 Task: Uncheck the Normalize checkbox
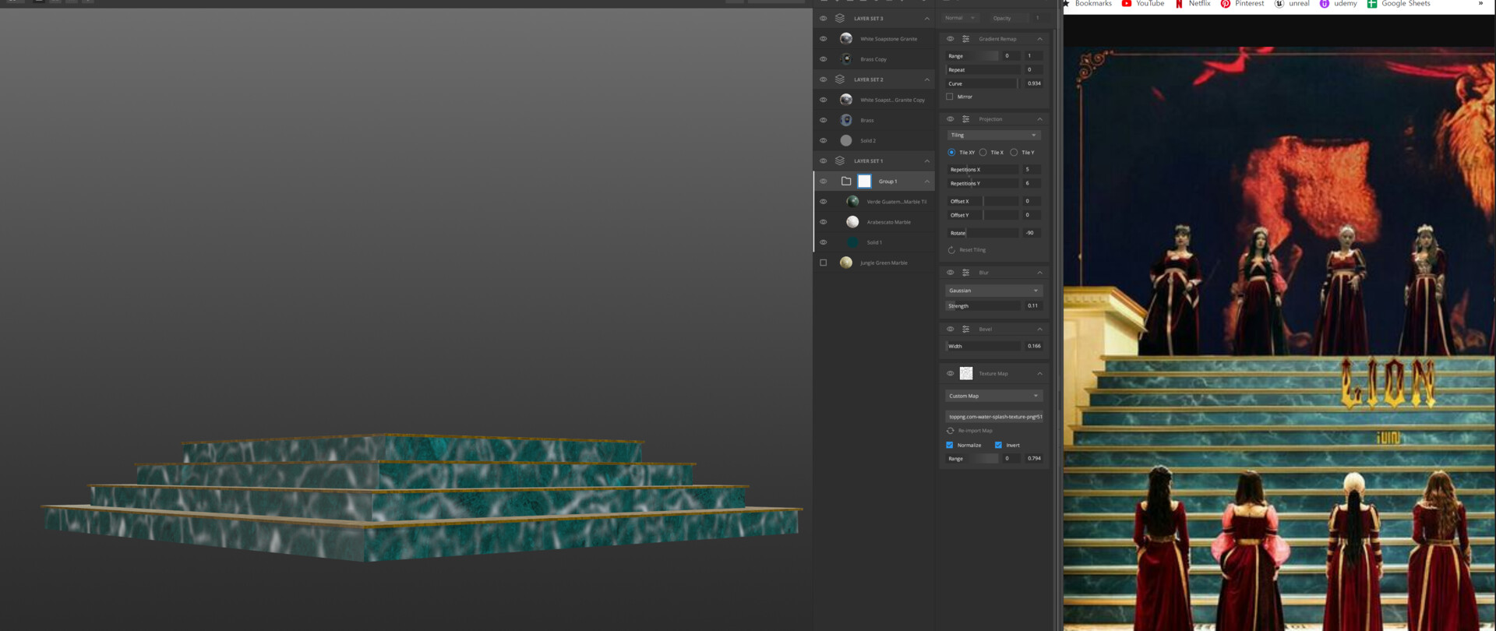(950, 445)
